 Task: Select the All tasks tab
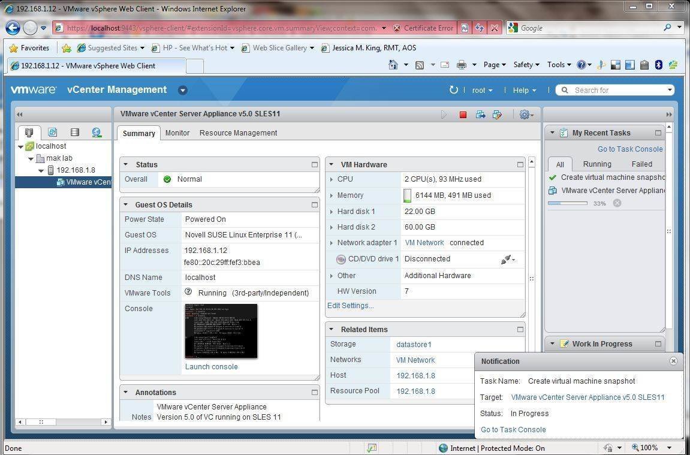tap(560, 164)
